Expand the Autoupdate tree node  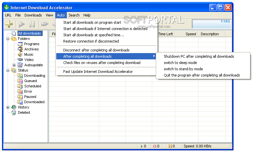point(14,65)
